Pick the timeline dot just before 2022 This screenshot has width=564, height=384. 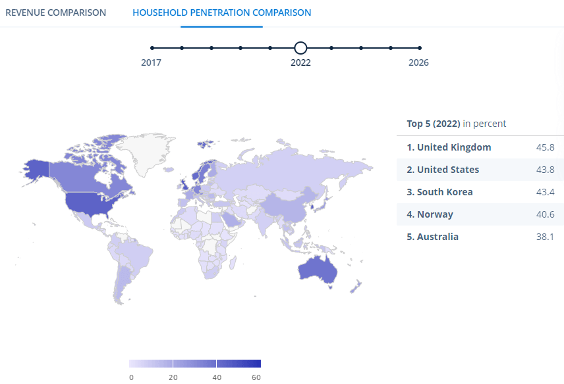pyautogui.click(x=270, y=48)
